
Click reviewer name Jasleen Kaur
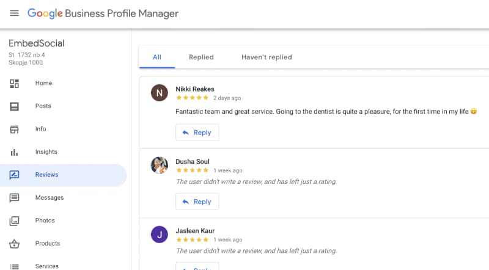195,231
